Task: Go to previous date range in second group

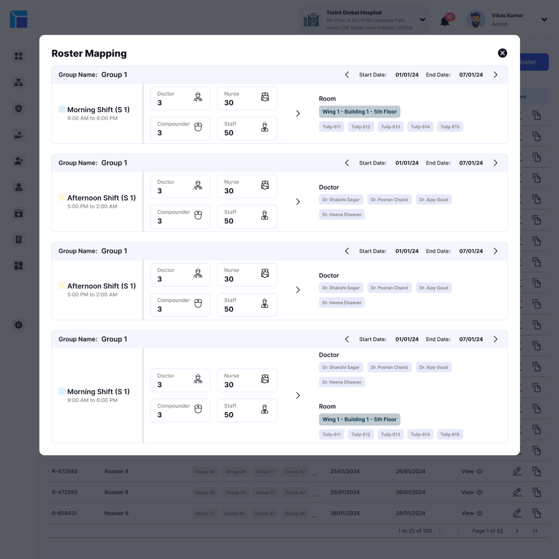Action: coord(347,163)
